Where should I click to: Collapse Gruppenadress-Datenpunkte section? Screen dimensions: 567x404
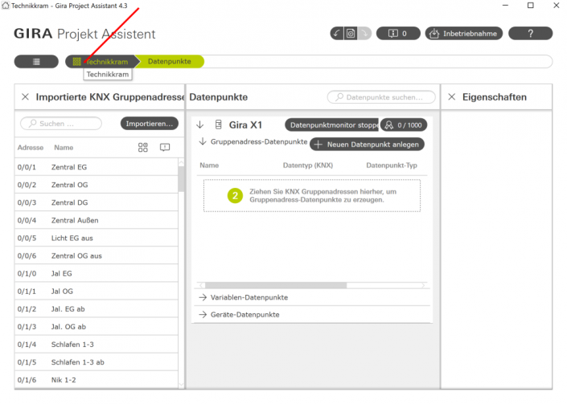coord(203,141)
